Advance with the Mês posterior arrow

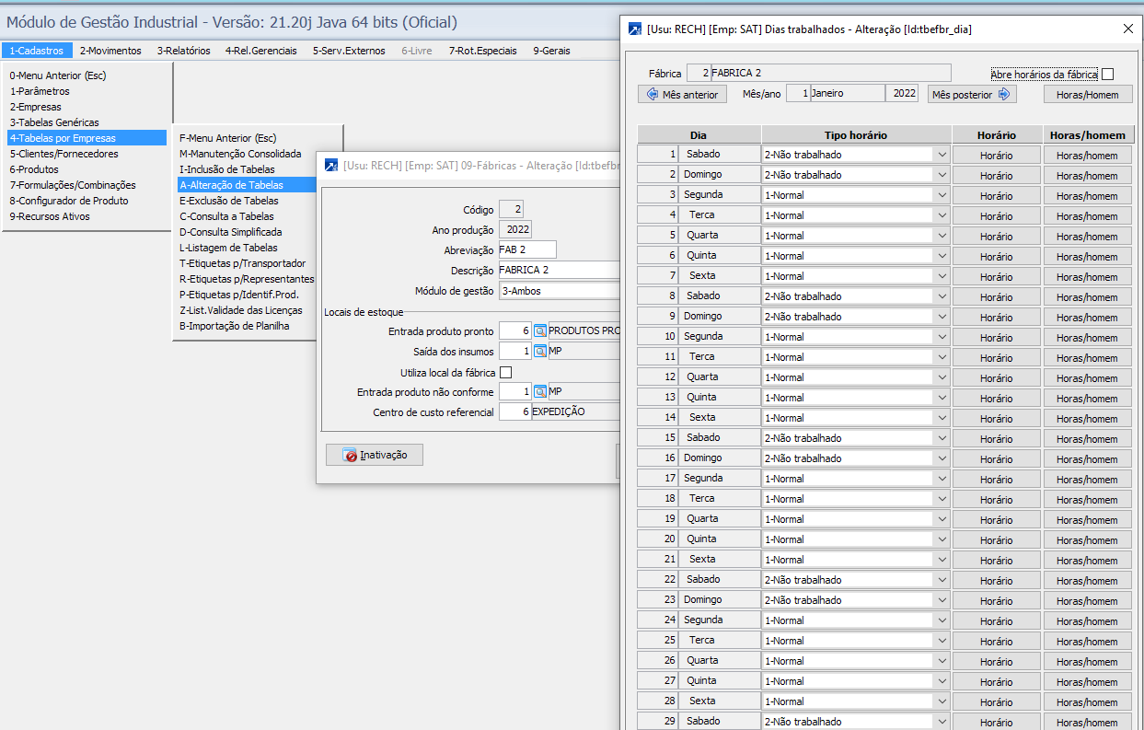pos(1003,94)
